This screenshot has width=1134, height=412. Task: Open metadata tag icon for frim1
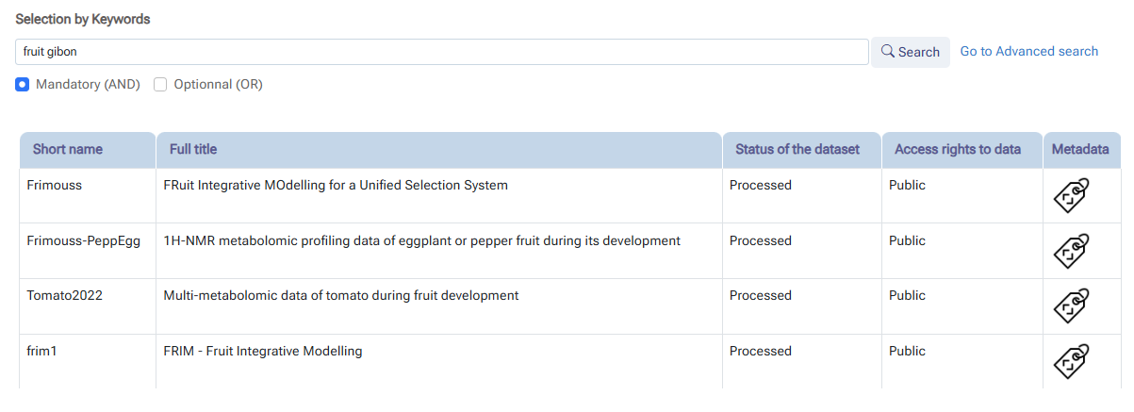point(1071,362)
